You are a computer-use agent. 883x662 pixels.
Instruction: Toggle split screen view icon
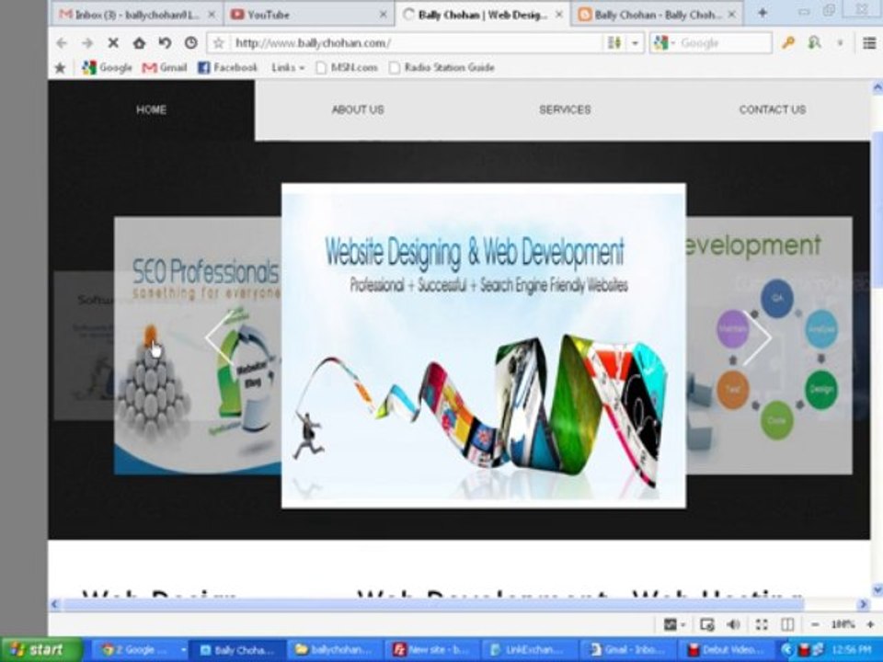tap(787, 624)
